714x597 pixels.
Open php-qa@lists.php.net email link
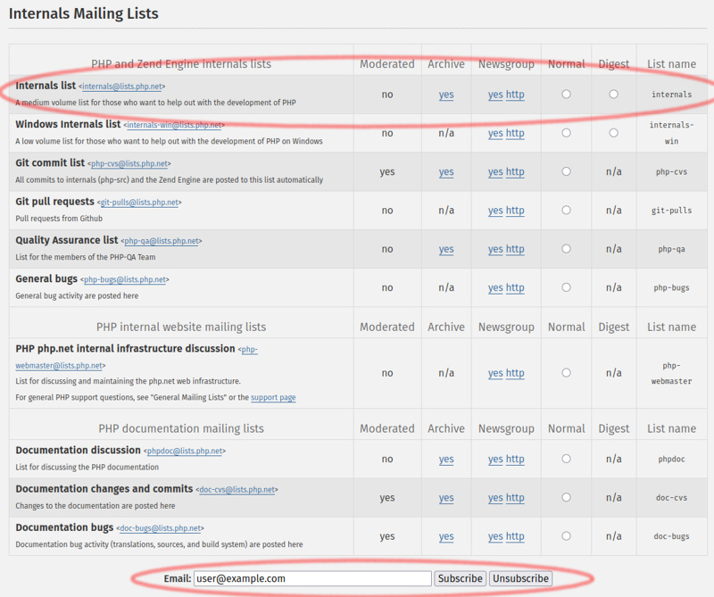[x=162, y=241]
